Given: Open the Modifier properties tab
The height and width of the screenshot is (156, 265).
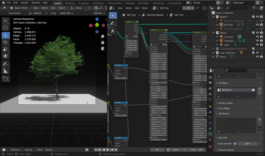Looking at the screenshot, I should [210, 112].
